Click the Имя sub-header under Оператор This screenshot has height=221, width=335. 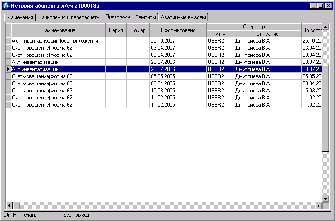(220, 34)
